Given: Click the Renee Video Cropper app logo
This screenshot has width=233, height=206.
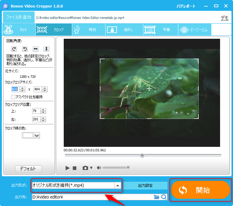Looking at the screenshot, I should (5, 6).
